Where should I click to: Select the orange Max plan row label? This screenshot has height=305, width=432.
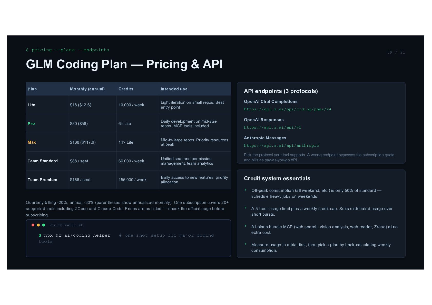[32, 142]
